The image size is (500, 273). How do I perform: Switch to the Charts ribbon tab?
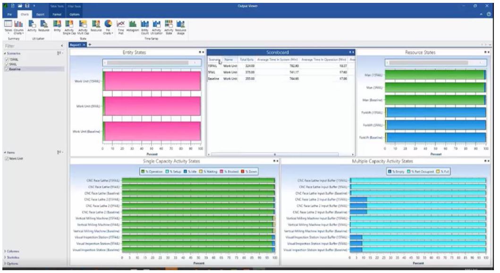point(25,14)
